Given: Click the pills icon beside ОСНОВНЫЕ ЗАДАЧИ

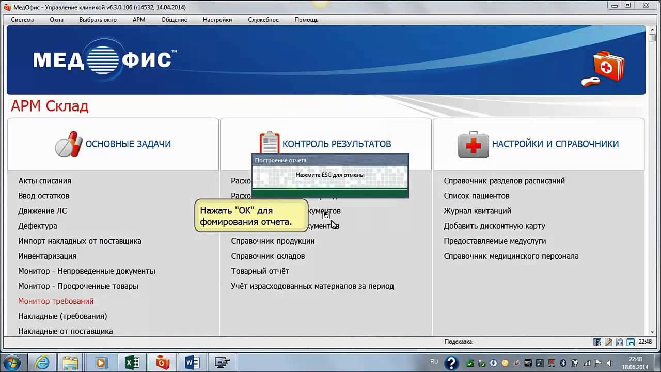Looking at the screenshot, I should (x=69, y=144).
